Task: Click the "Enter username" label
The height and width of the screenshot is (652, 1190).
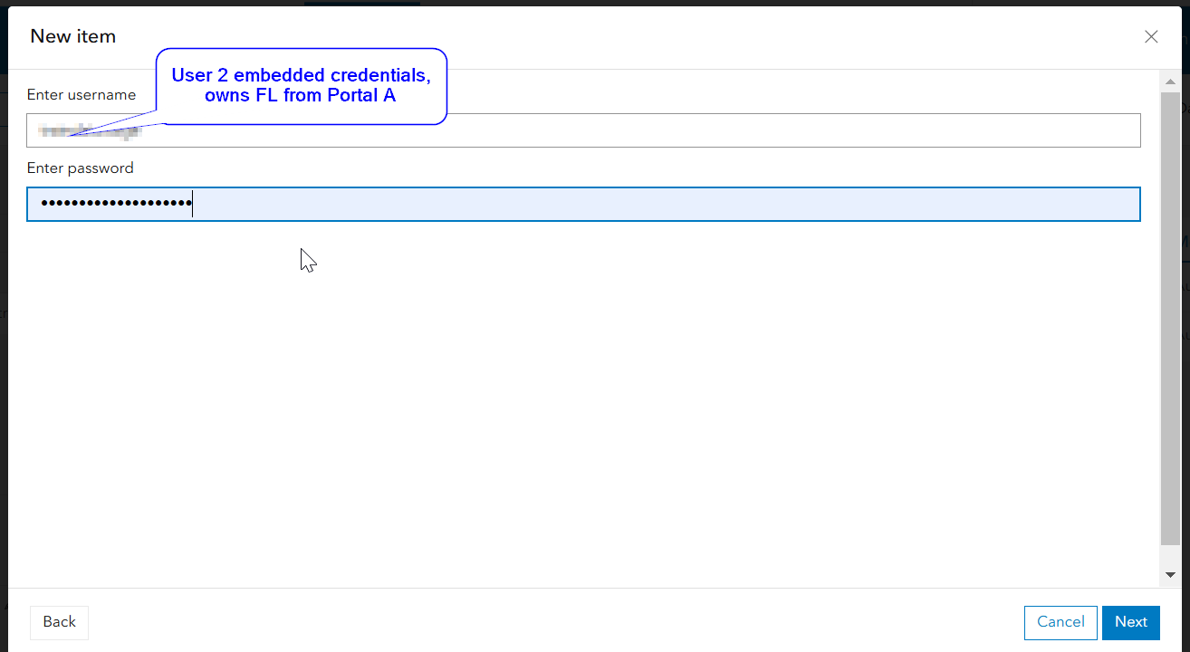Action: coord(82,95)
